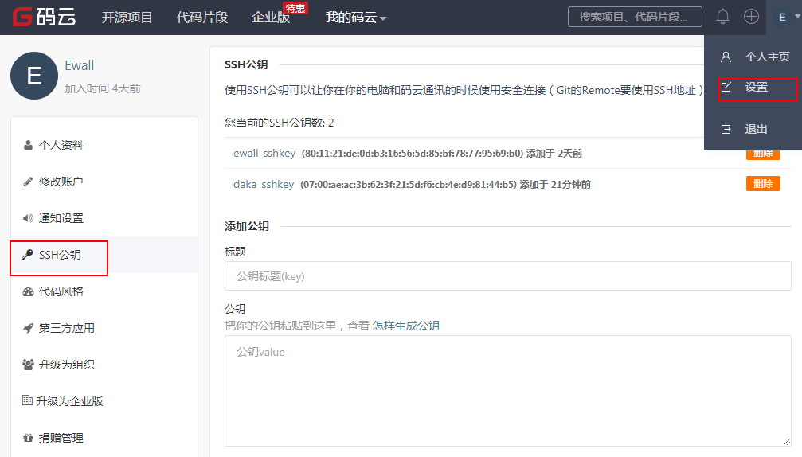The height and width of the screenshot is (457, 802).
Task: Select 退出 from the user menu
Action: pyautogui.click(x=756, y=129)
